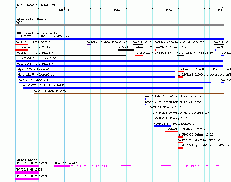The image size is (231, 182).
Task: Click the esv2663162 red variant bar
Action: [x=180, y=77]
